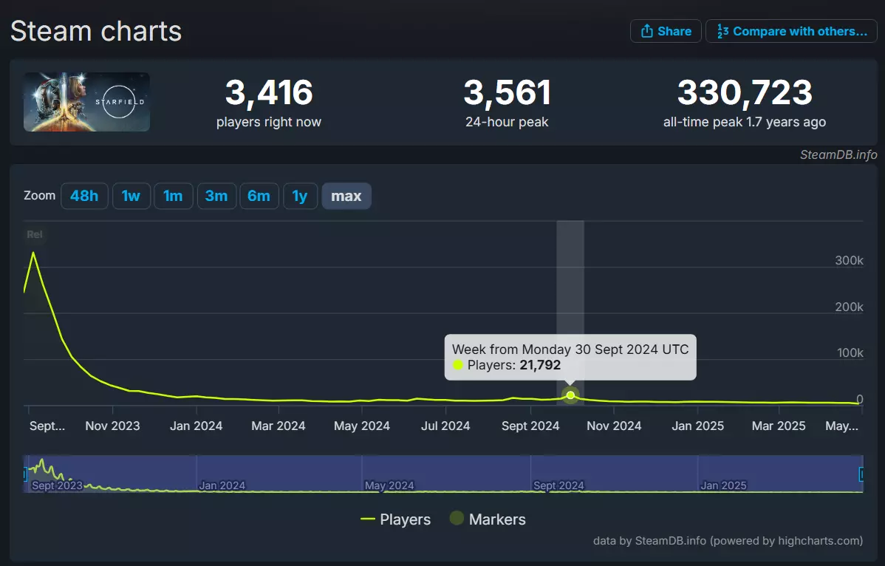This screenshot has width=885, height=566.
Task: Click the Share button
Action: click(666, 31)
